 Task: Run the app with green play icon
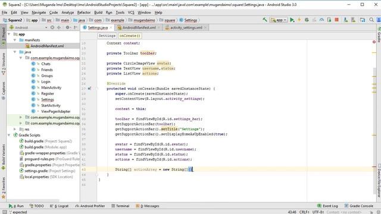click(x=292, y=20)
